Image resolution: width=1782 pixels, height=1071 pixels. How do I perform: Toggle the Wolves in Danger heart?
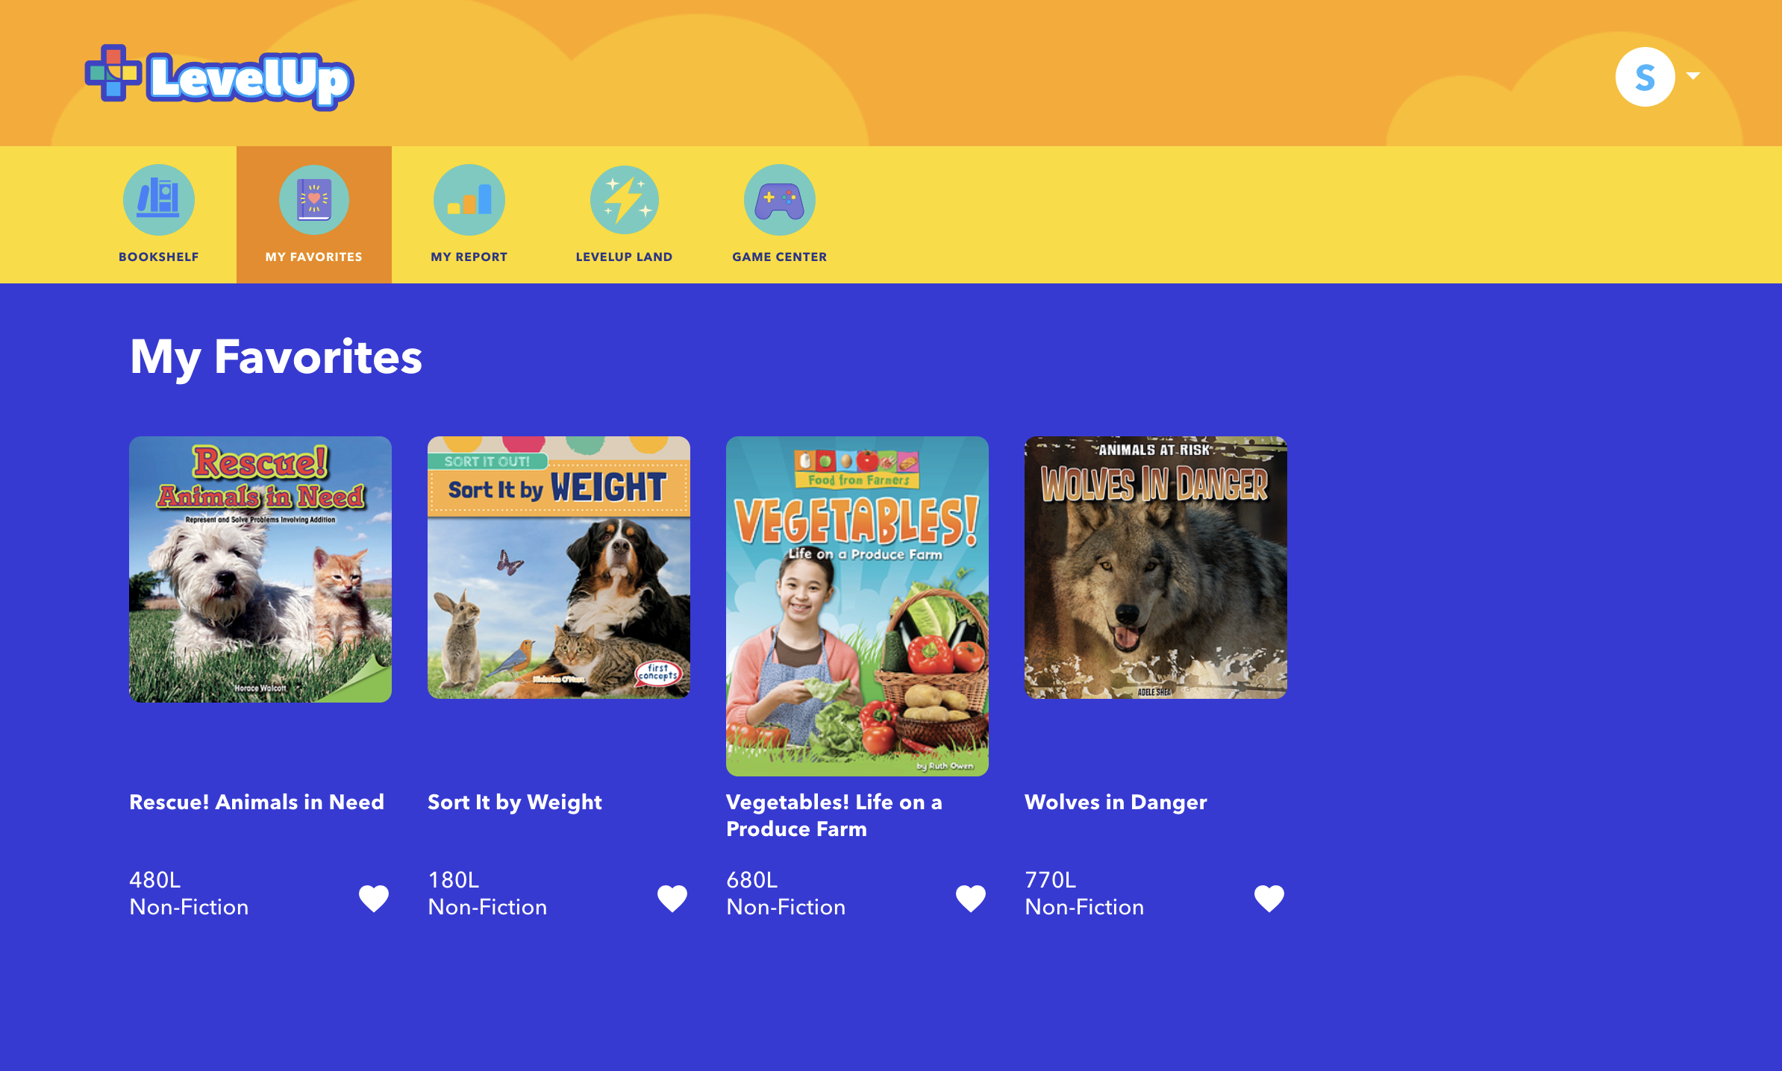(x=1269, y=898)
